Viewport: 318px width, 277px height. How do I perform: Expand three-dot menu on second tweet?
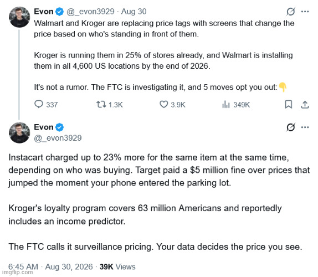305,127
